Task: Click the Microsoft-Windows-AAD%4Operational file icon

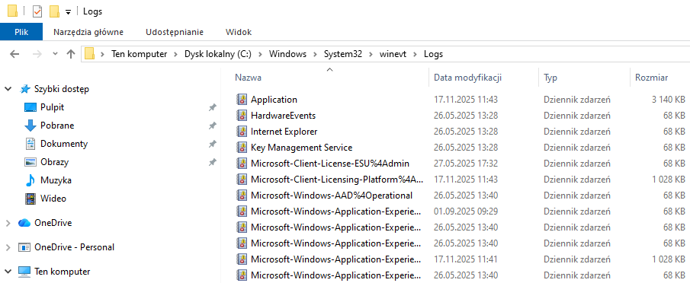Action: tap(242, 196)
